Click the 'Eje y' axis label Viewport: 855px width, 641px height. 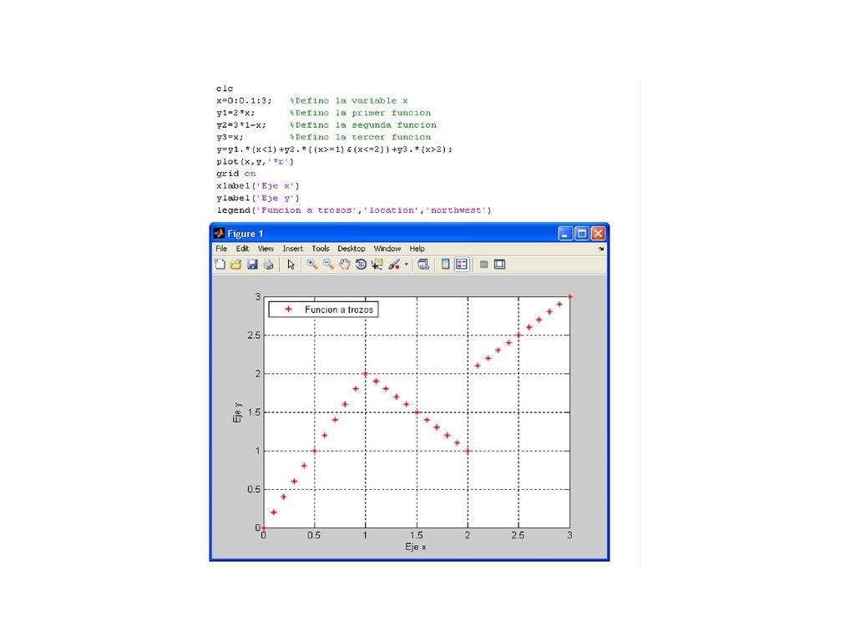coord(237,412)
